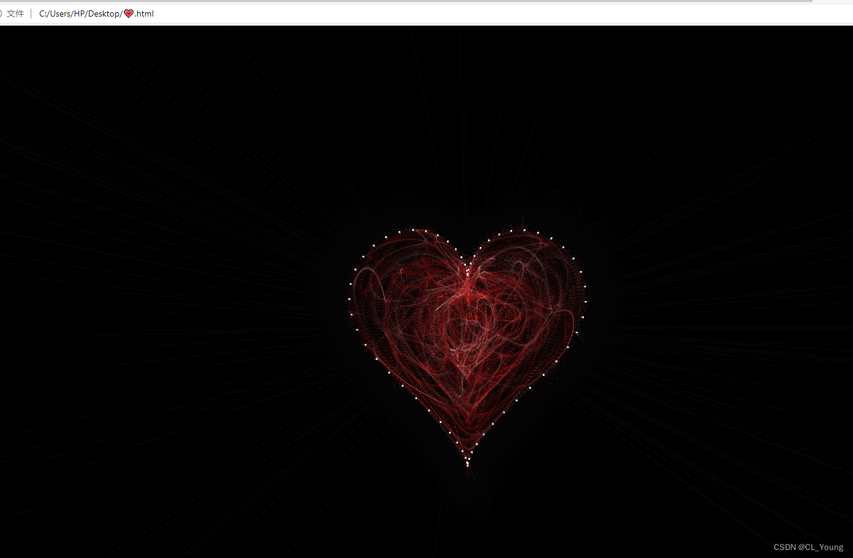Select the red heart emoji in the filename

tap(129, 13)
